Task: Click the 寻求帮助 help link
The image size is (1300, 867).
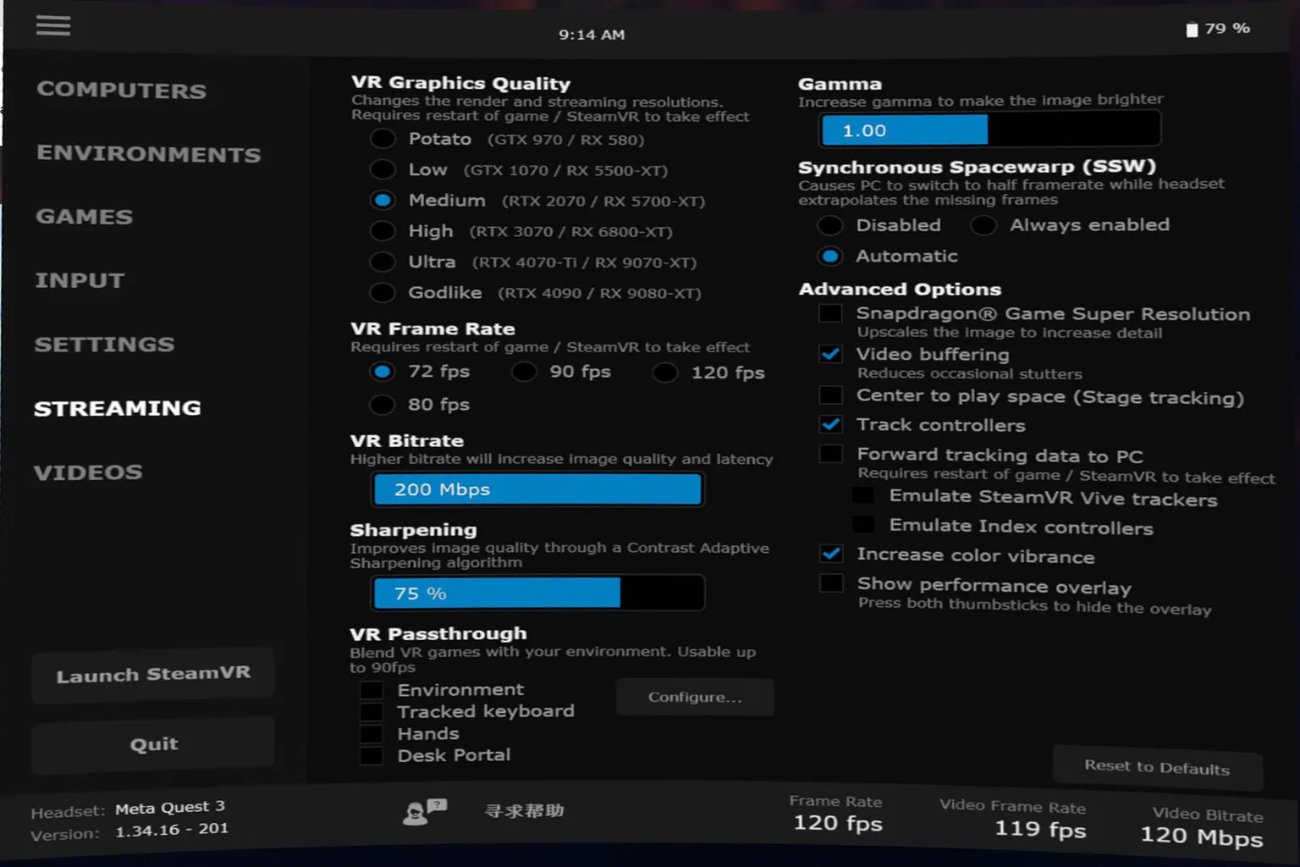Action: pos(524,811)
